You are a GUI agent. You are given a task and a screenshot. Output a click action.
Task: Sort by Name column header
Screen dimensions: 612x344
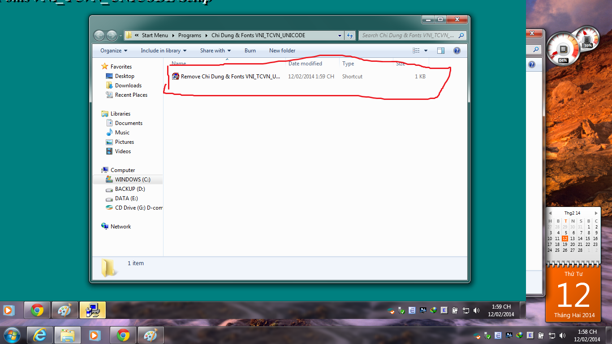179,64
